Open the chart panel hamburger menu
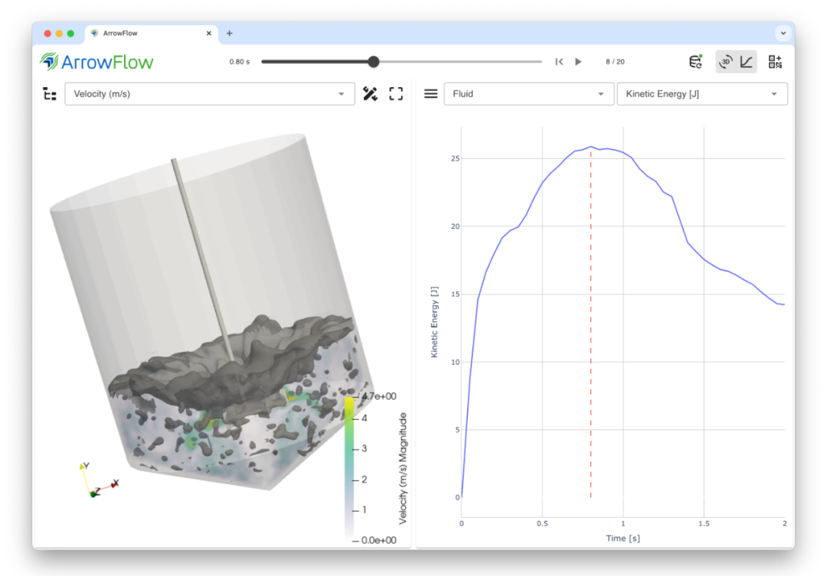The height and width of the screenshot is (576, 827). coord(431,94)
